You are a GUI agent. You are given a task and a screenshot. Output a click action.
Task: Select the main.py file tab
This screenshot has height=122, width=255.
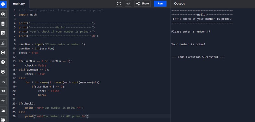[x=19, y=4]
